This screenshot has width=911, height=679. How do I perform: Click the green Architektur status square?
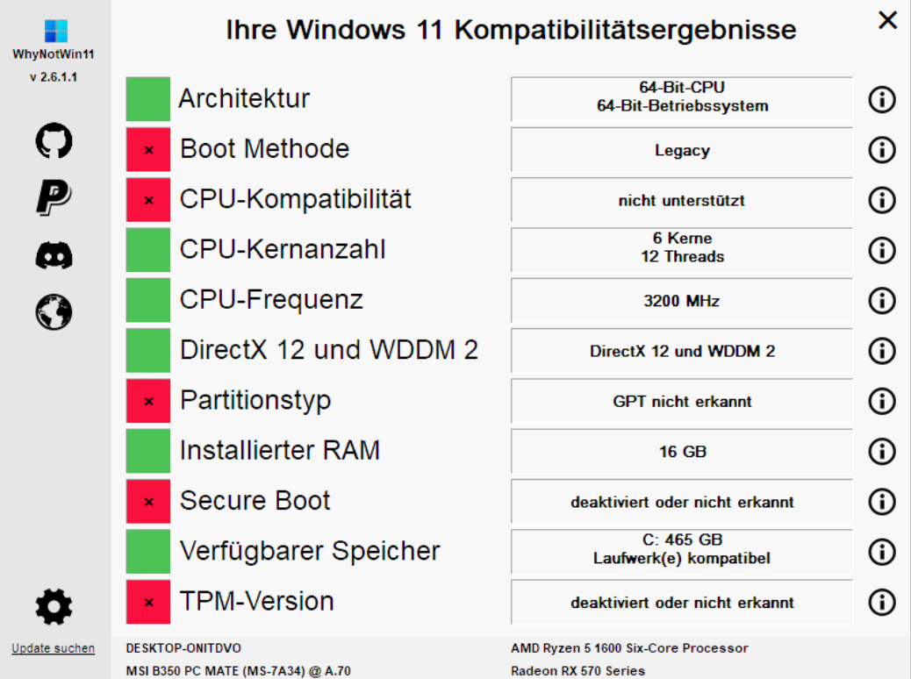coord(148,99)
